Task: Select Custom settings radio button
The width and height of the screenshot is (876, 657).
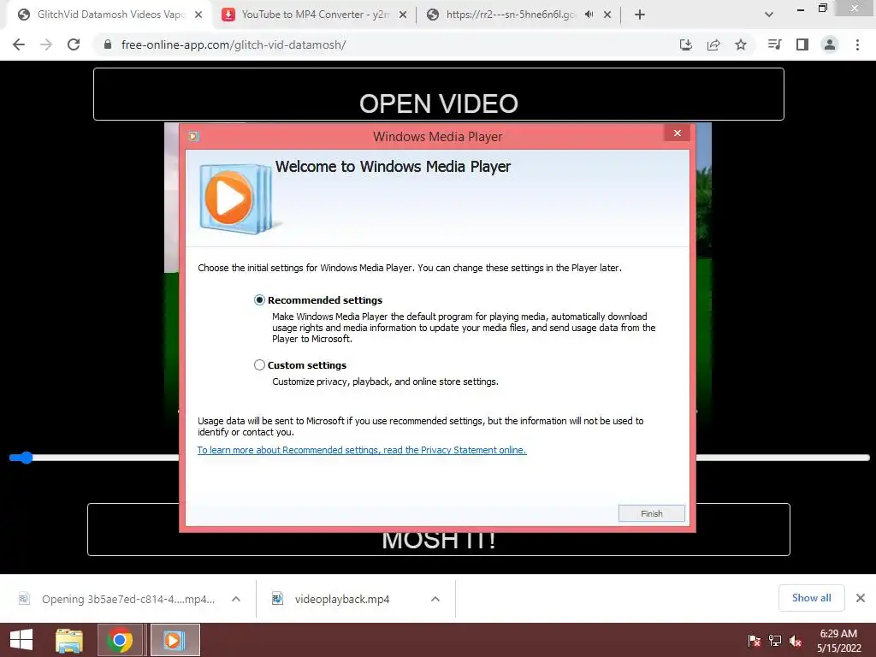Action: pos(259,364)
